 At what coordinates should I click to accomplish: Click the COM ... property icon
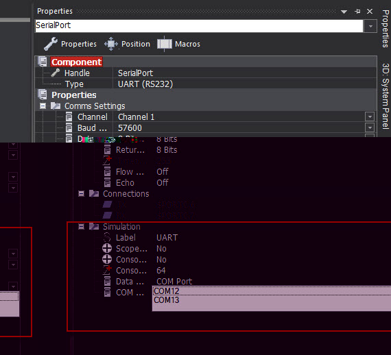[x=107, y=292]
